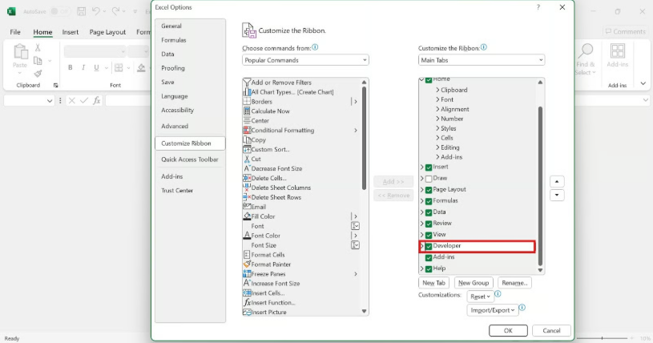653x343 pixels.
Task: Switch to the Advanced options category
Action: click(175, 126)
